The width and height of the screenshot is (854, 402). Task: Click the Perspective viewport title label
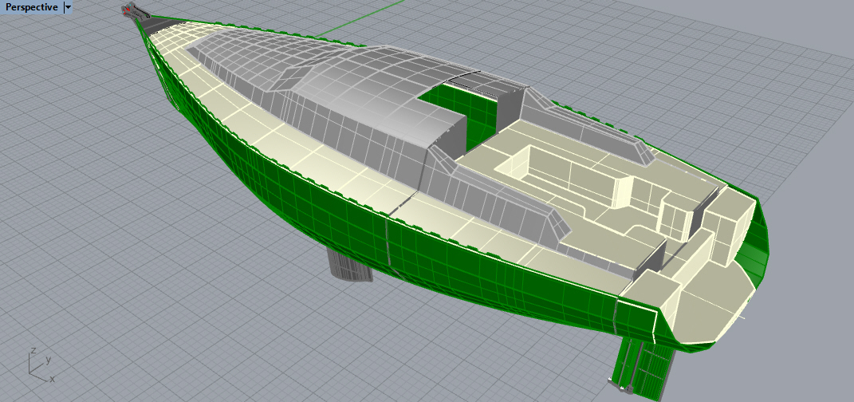pos(30,7)
